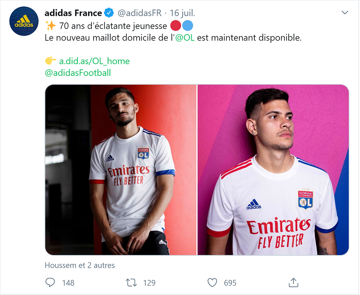Click the reply speech bubble icon
The width and height of the screenshot is (360, 295).
[50, 282]
